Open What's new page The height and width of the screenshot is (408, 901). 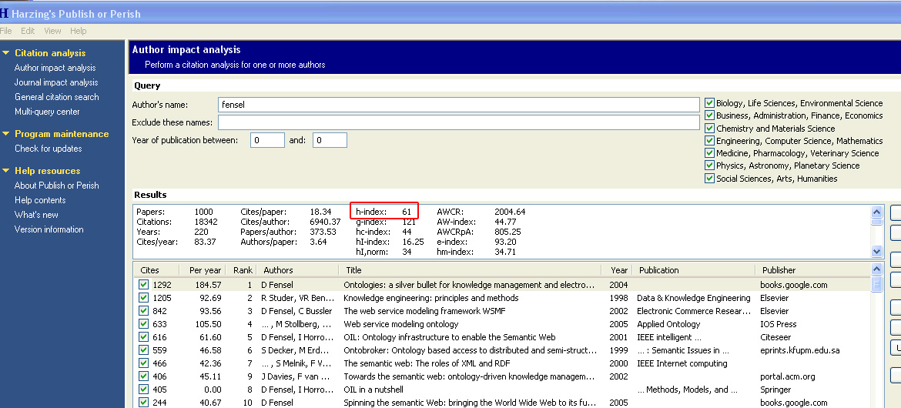[x=36, y=214]
